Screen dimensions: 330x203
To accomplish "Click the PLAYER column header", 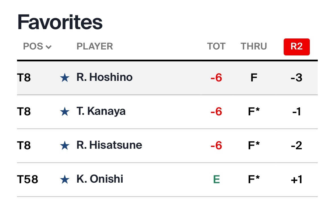I will [95, 46].
